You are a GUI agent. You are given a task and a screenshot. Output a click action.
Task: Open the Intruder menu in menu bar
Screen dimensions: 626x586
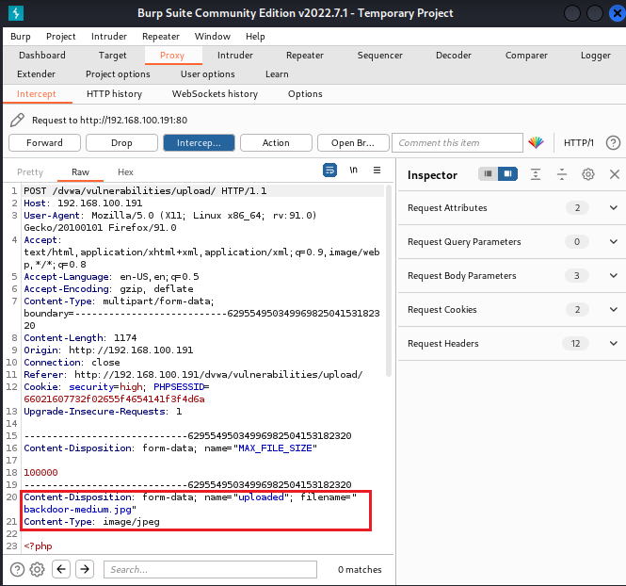click(x=109, y=37)
